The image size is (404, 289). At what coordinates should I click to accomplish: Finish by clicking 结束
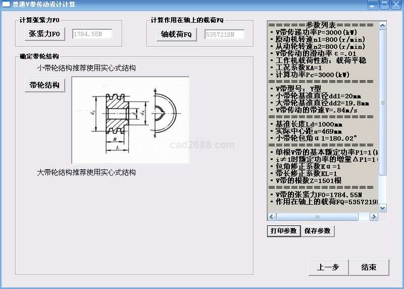coord(369,267)
